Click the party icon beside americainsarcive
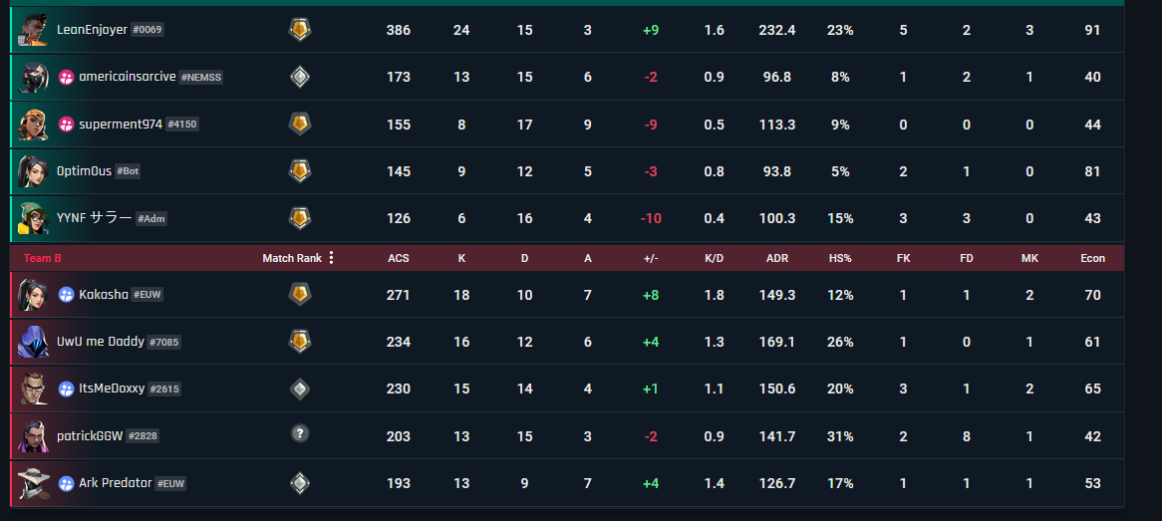 pyautogui.click(x=66, y=77)
